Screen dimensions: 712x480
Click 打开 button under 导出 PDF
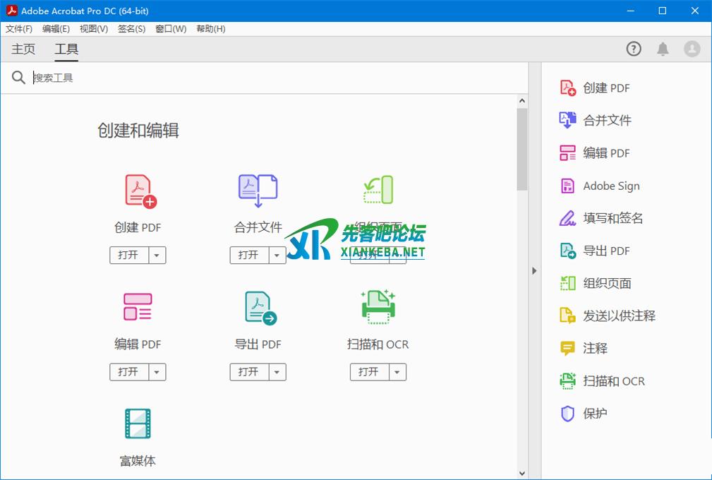coord(249,372)
